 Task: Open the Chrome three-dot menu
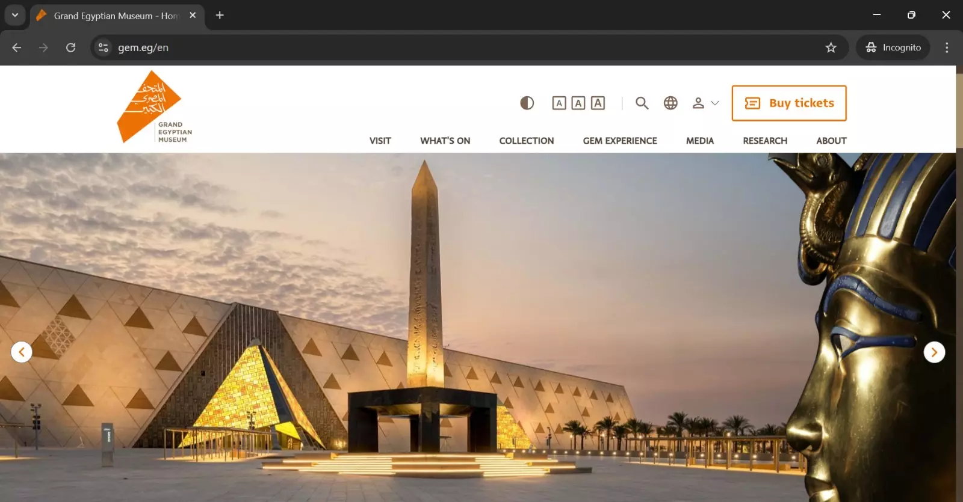(947, 47)
